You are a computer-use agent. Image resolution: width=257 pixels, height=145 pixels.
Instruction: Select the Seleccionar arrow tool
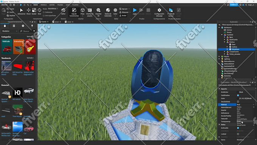(x=21, y=11)
